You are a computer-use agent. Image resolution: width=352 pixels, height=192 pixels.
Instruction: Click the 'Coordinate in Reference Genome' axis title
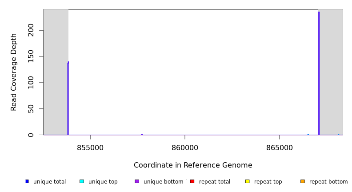coord(193,165)
